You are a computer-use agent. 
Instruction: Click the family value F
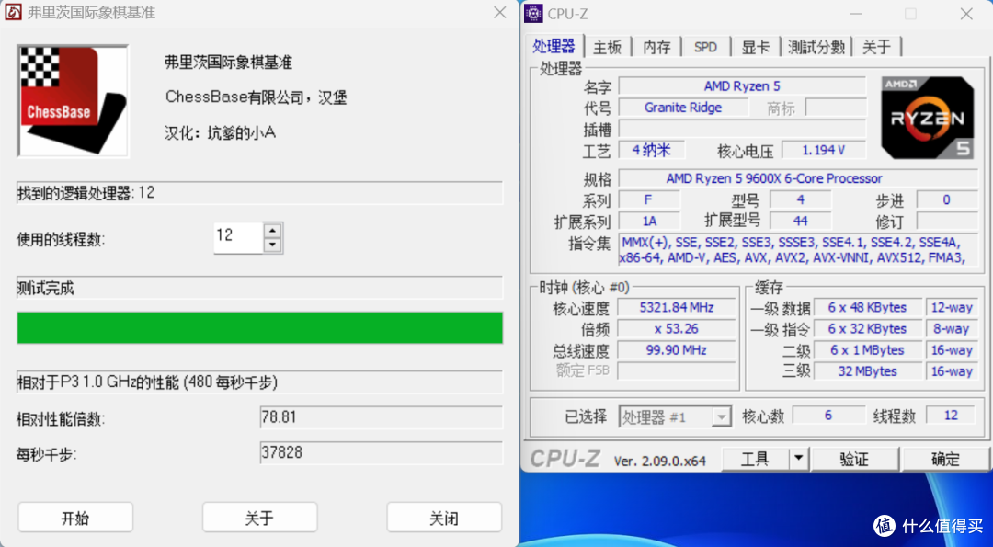point(649,200)
